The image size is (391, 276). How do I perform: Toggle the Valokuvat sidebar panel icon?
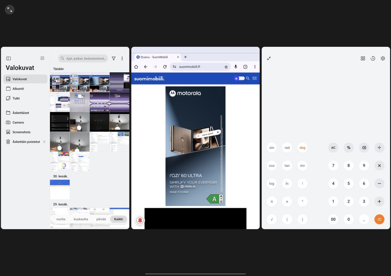tap(8, 58)
